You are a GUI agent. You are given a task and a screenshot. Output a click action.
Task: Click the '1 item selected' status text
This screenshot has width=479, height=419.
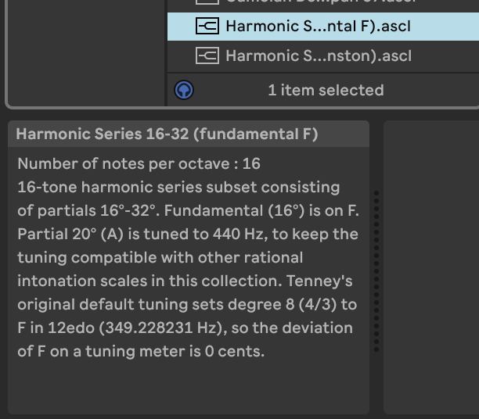(326, 91)
